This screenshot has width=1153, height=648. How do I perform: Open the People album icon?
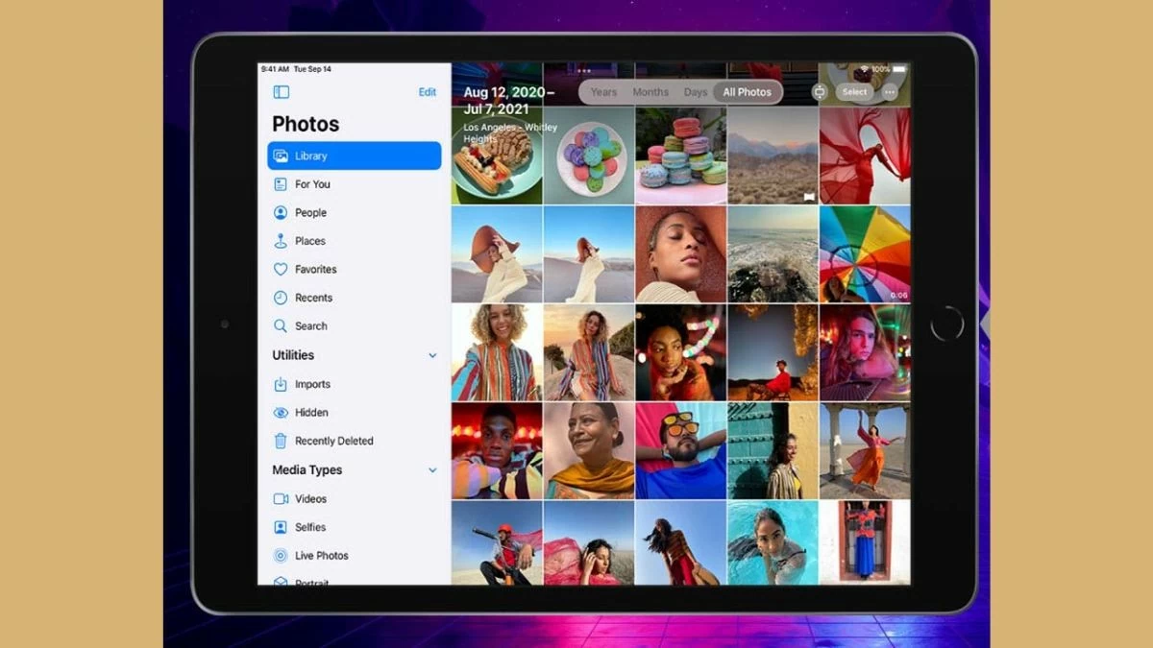coord(281,213)
